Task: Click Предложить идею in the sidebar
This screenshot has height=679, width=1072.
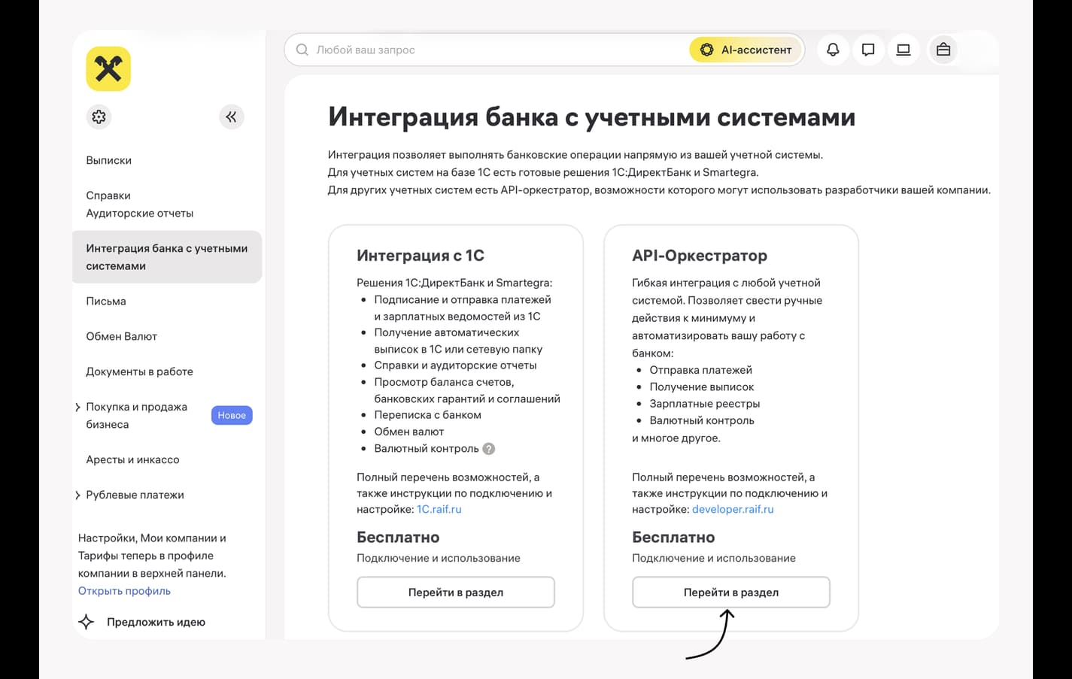Action: [156, 622]
